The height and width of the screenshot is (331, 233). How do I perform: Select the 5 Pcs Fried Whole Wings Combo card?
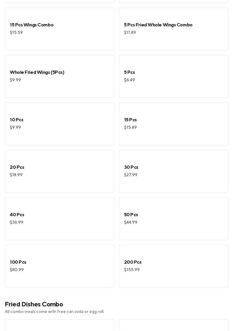coord(173,29)
